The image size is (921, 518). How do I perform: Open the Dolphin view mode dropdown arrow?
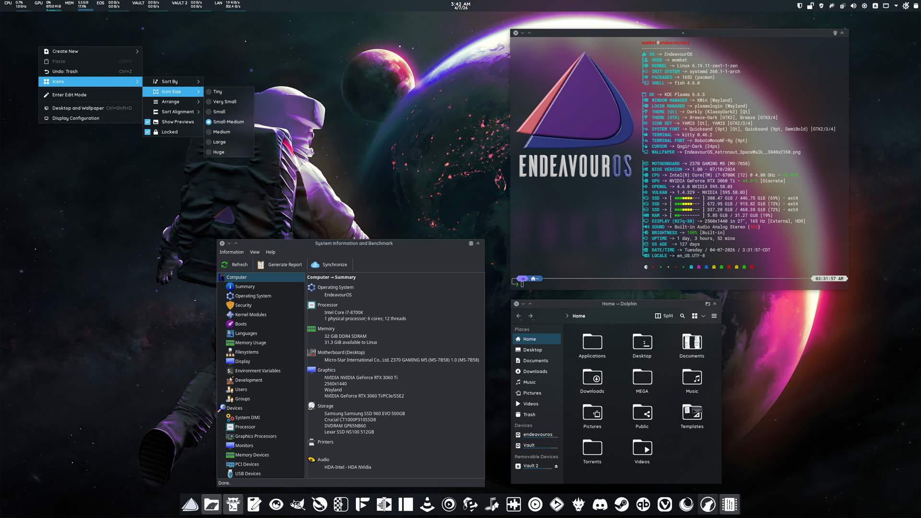coord(703,316)
